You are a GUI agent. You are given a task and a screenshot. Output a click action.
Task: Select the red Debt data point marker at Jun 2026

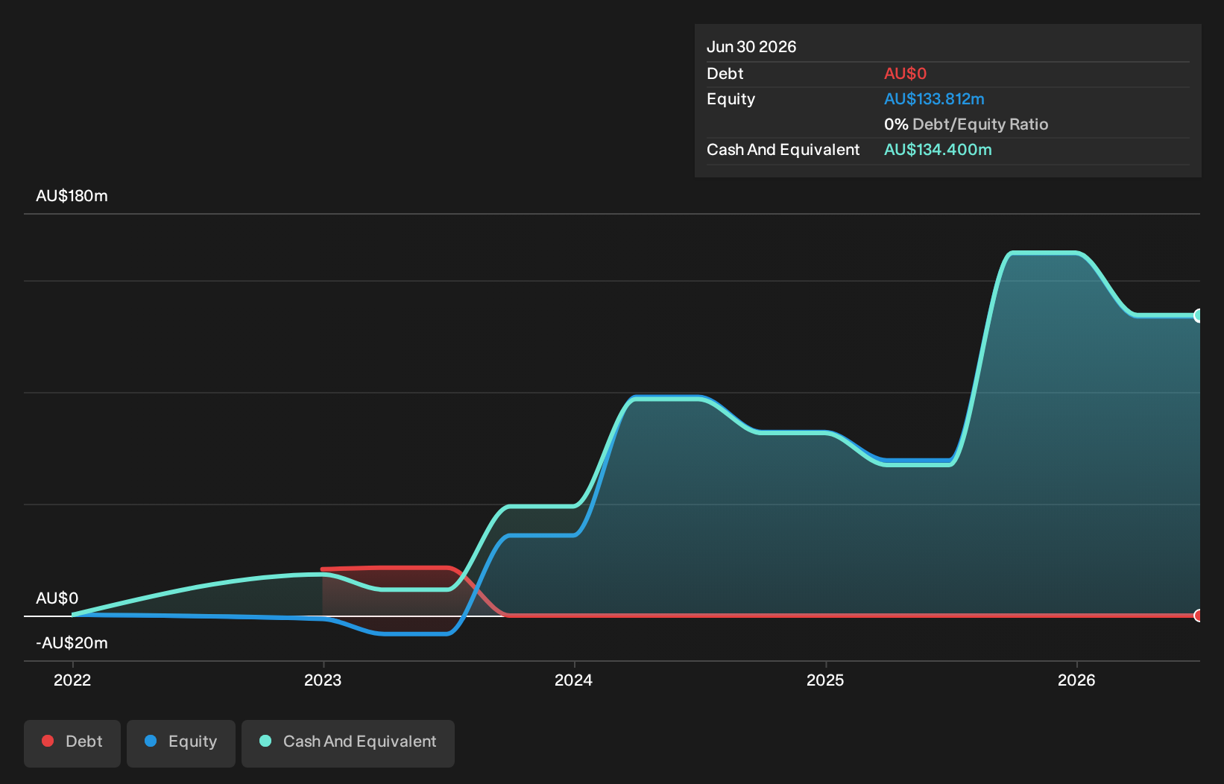click(1199, 616)
